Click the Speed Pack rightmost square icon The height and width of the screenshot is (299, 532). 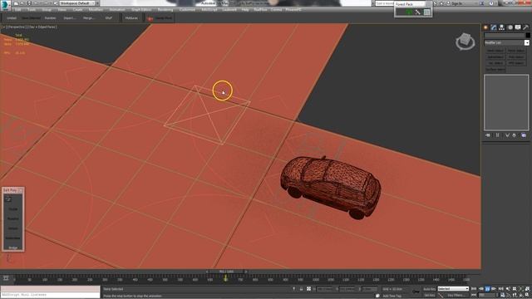pos(426,12)
